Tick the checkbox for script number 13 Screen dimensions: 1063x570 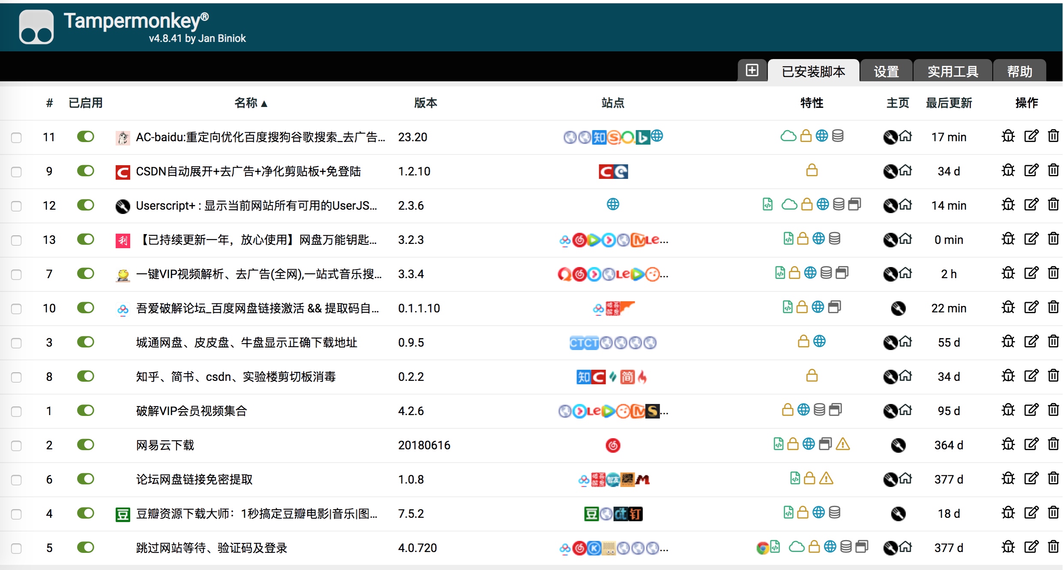(x=16, y=240)
